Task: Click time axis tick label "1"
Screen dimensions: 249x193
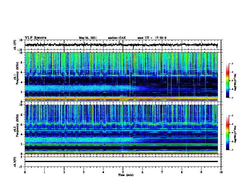Action: pyautogui.click(x=44, y=172)
